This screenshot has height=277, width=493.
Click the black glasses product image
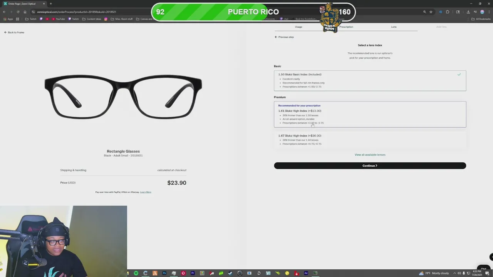click(x=123, y=96)
